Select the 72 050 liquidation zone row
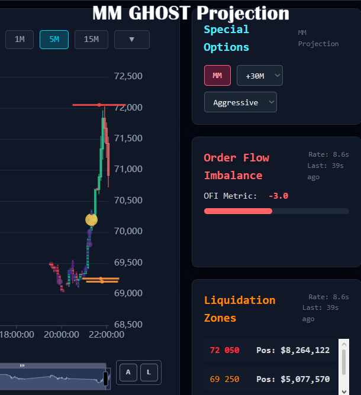The image size is (361, 395). (x=270, y=350)
